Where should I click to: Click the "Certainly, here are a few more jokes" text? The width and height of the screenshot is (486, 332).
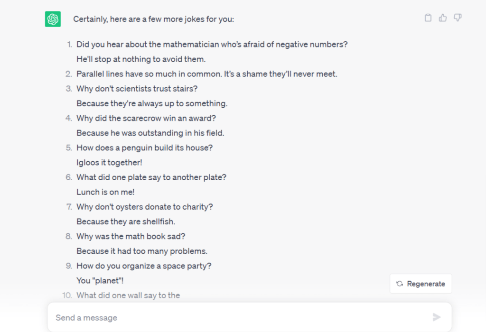(x=153, y=19)
